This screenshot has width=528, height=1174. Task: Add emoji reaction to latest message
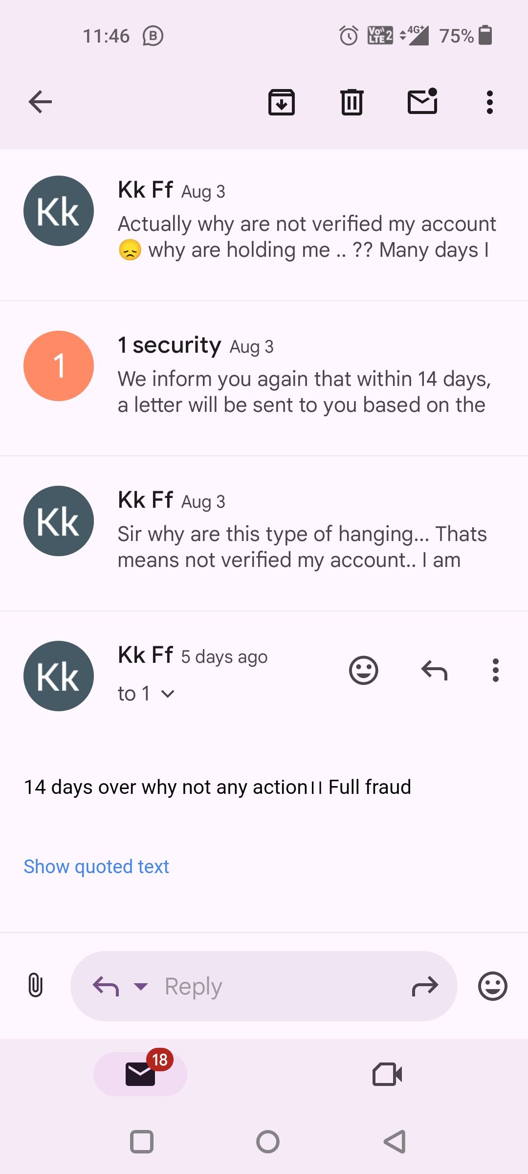click(364, 670)
